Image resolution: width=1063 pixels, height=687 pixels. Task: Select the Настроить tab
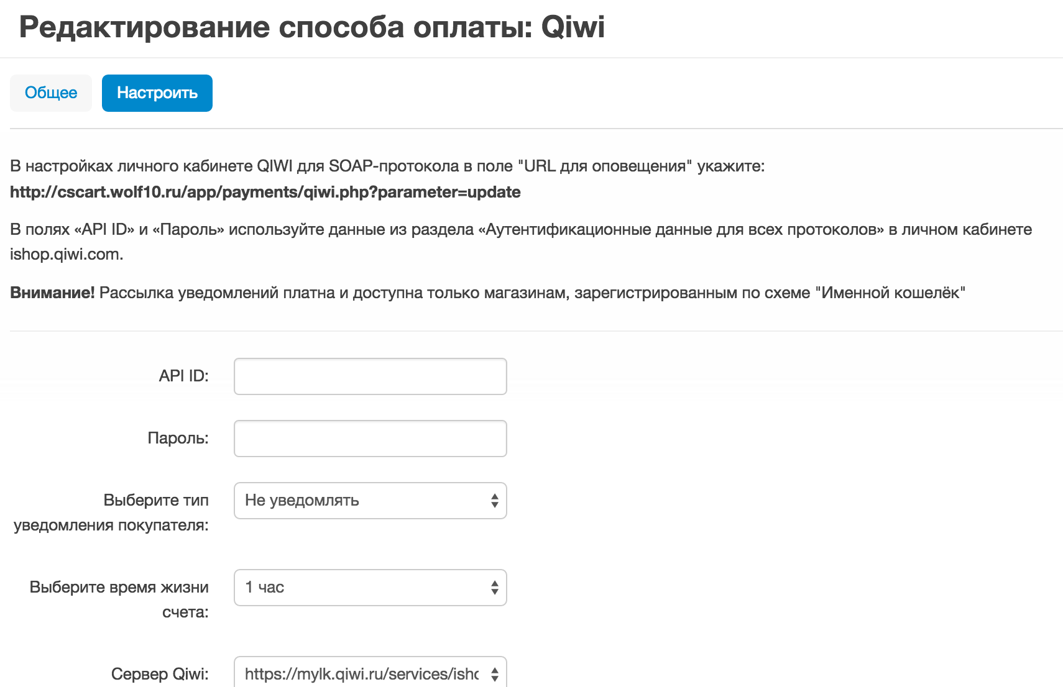click(x=157, y=93)
